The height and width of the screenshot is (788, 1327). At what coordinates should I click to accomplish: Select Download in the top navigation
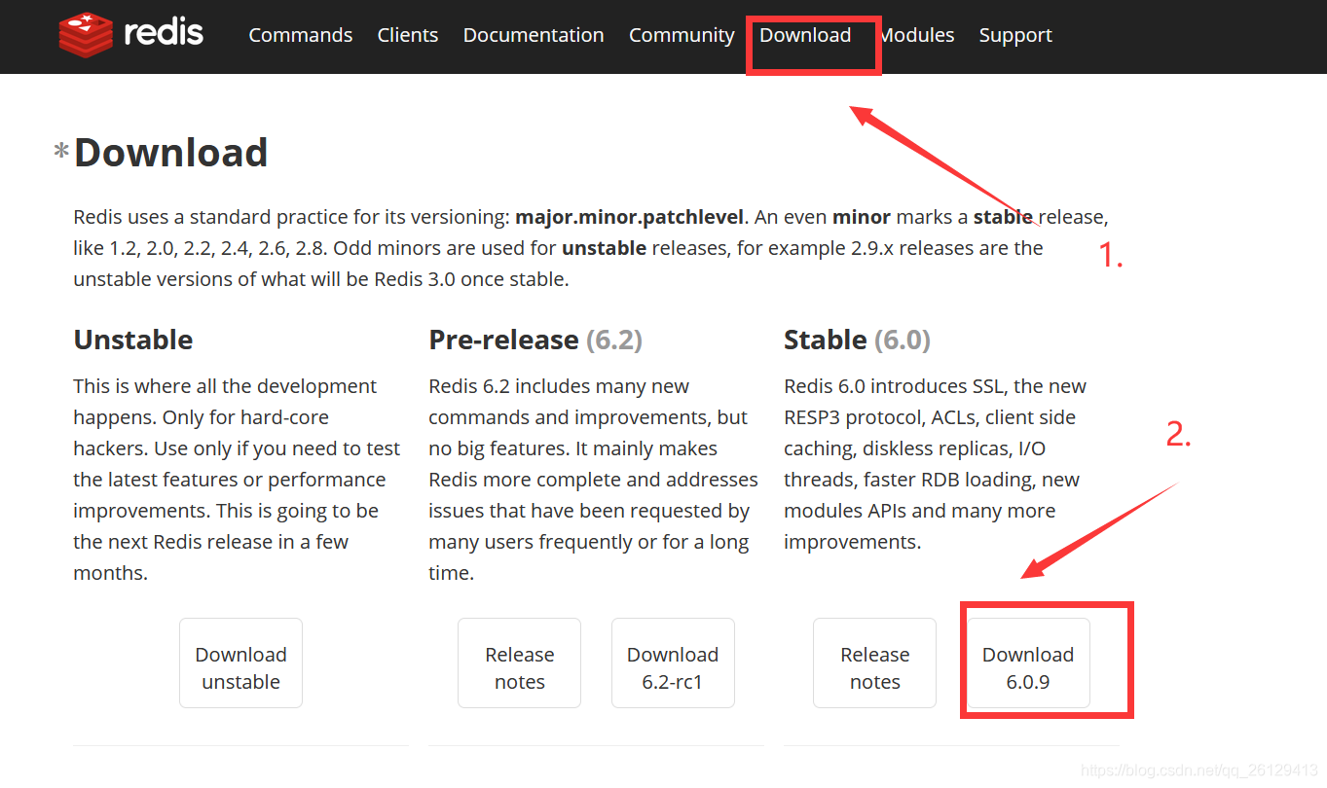point(805,35)
